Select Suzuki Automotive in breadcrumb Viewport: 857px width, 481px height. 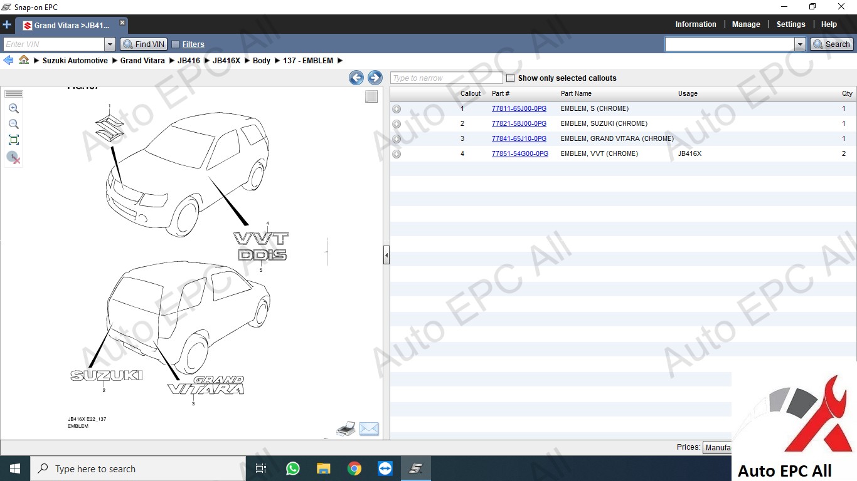point(75,61)
